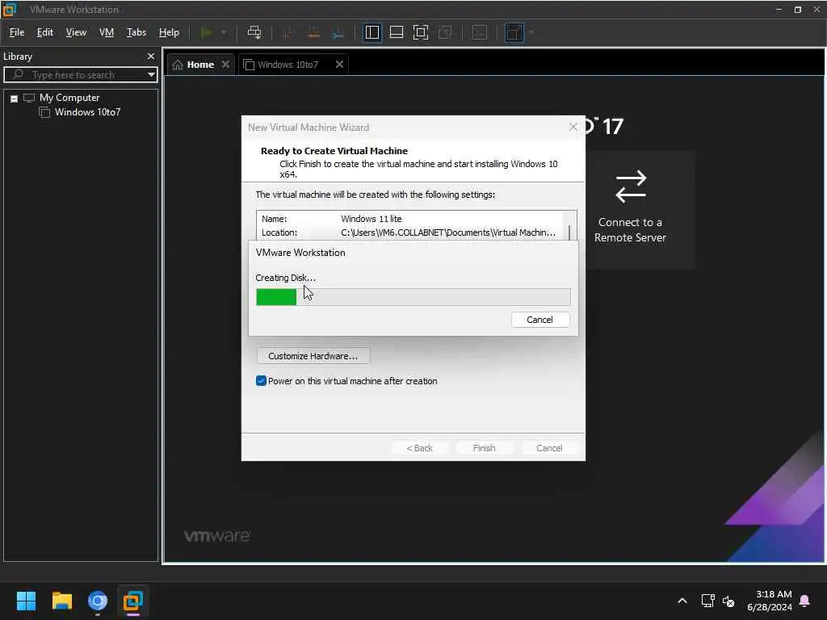827x620 pixels.
Task: Open the notifications bell icon
Action: pos(805,601)
